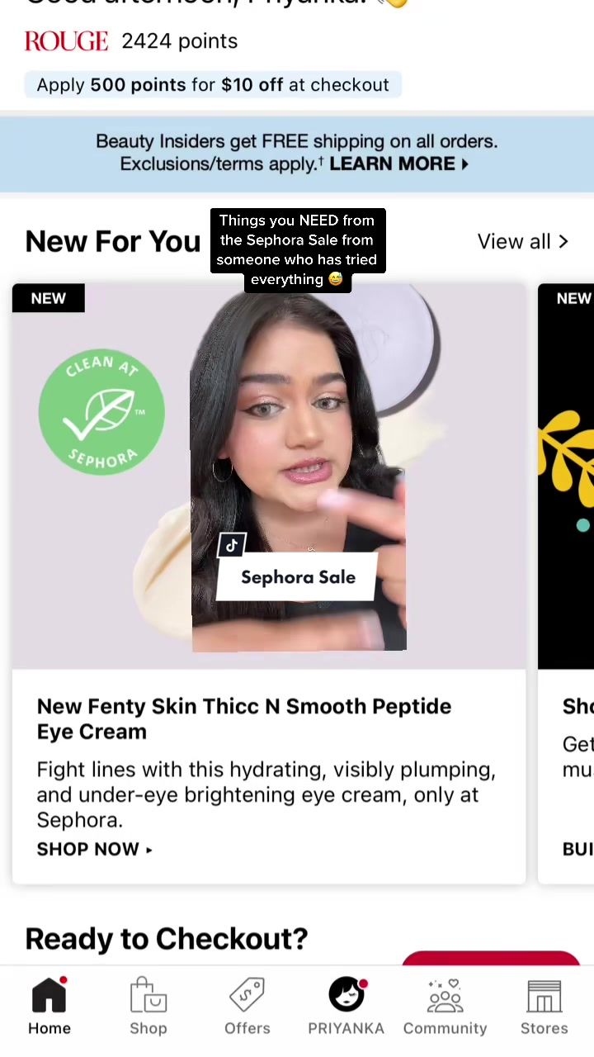Tap the Sephora Sale label on the video
Viewport: 594px width, 1057px height.
coord(298,577)
